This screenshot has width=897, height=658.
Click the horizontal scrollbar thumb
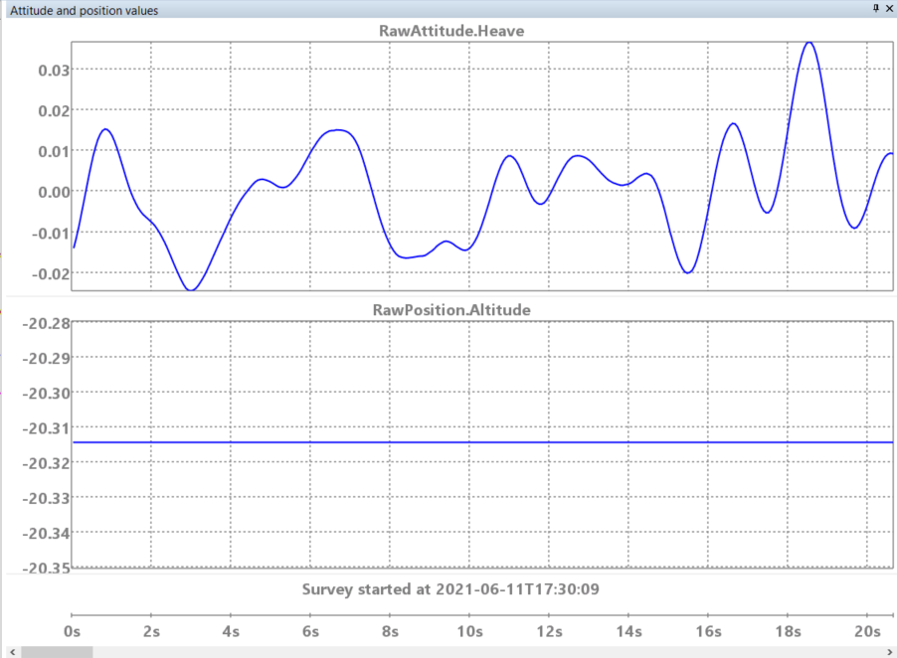point(58,652)
